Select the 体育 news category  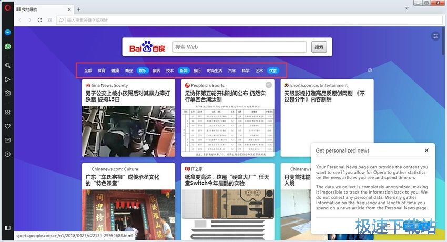(x=101, y=70)
